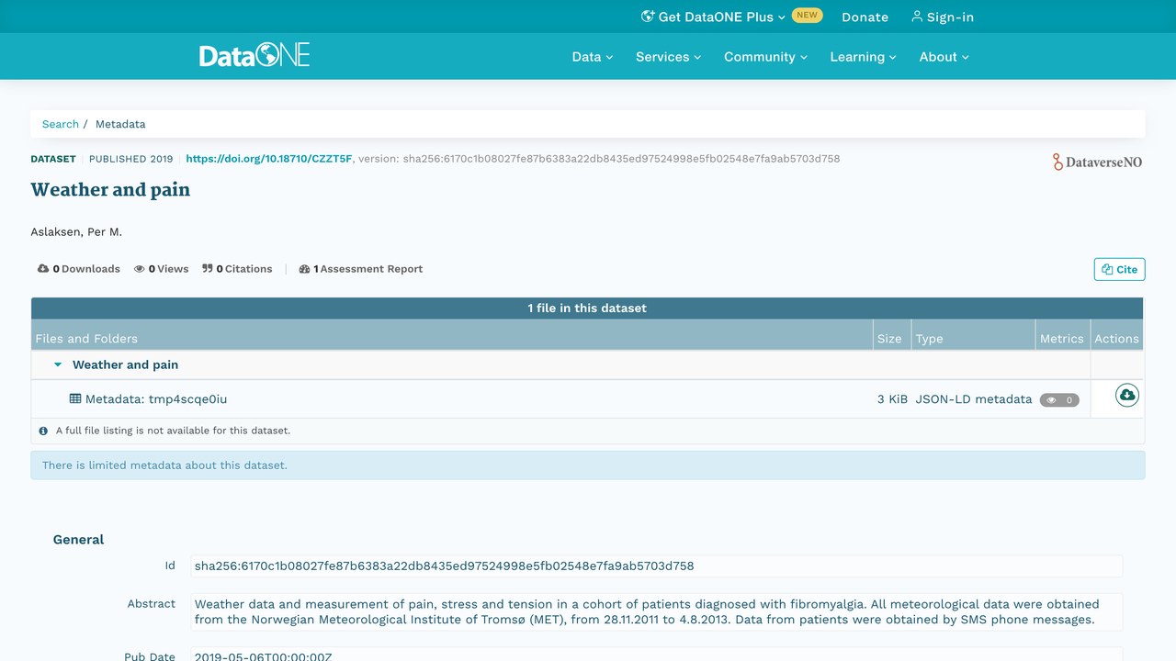This screenshot has height=661, width=1176.
Task: Click the Weather and pain title heading
Action: point(110,190)
